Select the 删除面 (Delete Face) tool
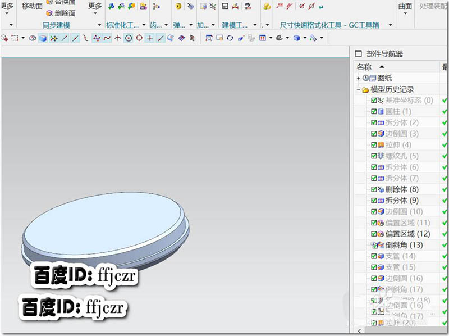Screen dimensions: 449x336 [61, 13]
